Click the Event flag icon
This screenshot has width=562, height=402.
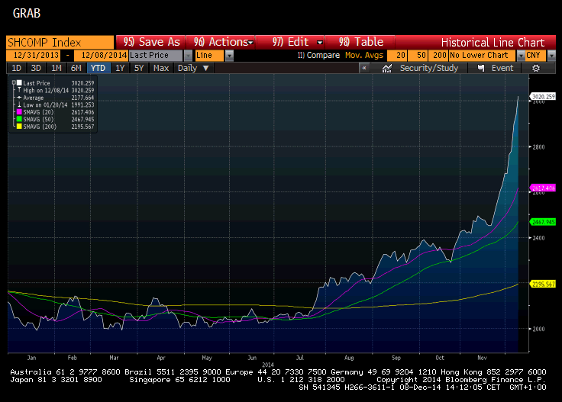pos(481,68)
